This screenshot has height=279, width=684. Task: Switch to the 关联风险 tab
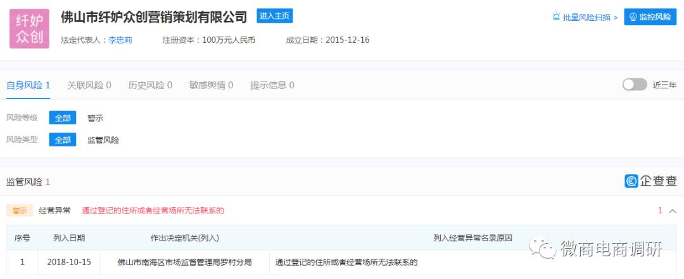pos(89,85)
